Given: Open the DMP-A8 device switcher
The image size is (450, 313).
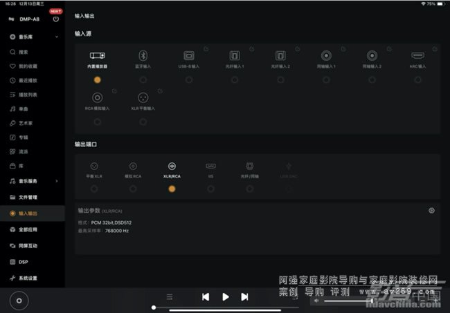Looking at the screenshot, I should click(12, 19).
